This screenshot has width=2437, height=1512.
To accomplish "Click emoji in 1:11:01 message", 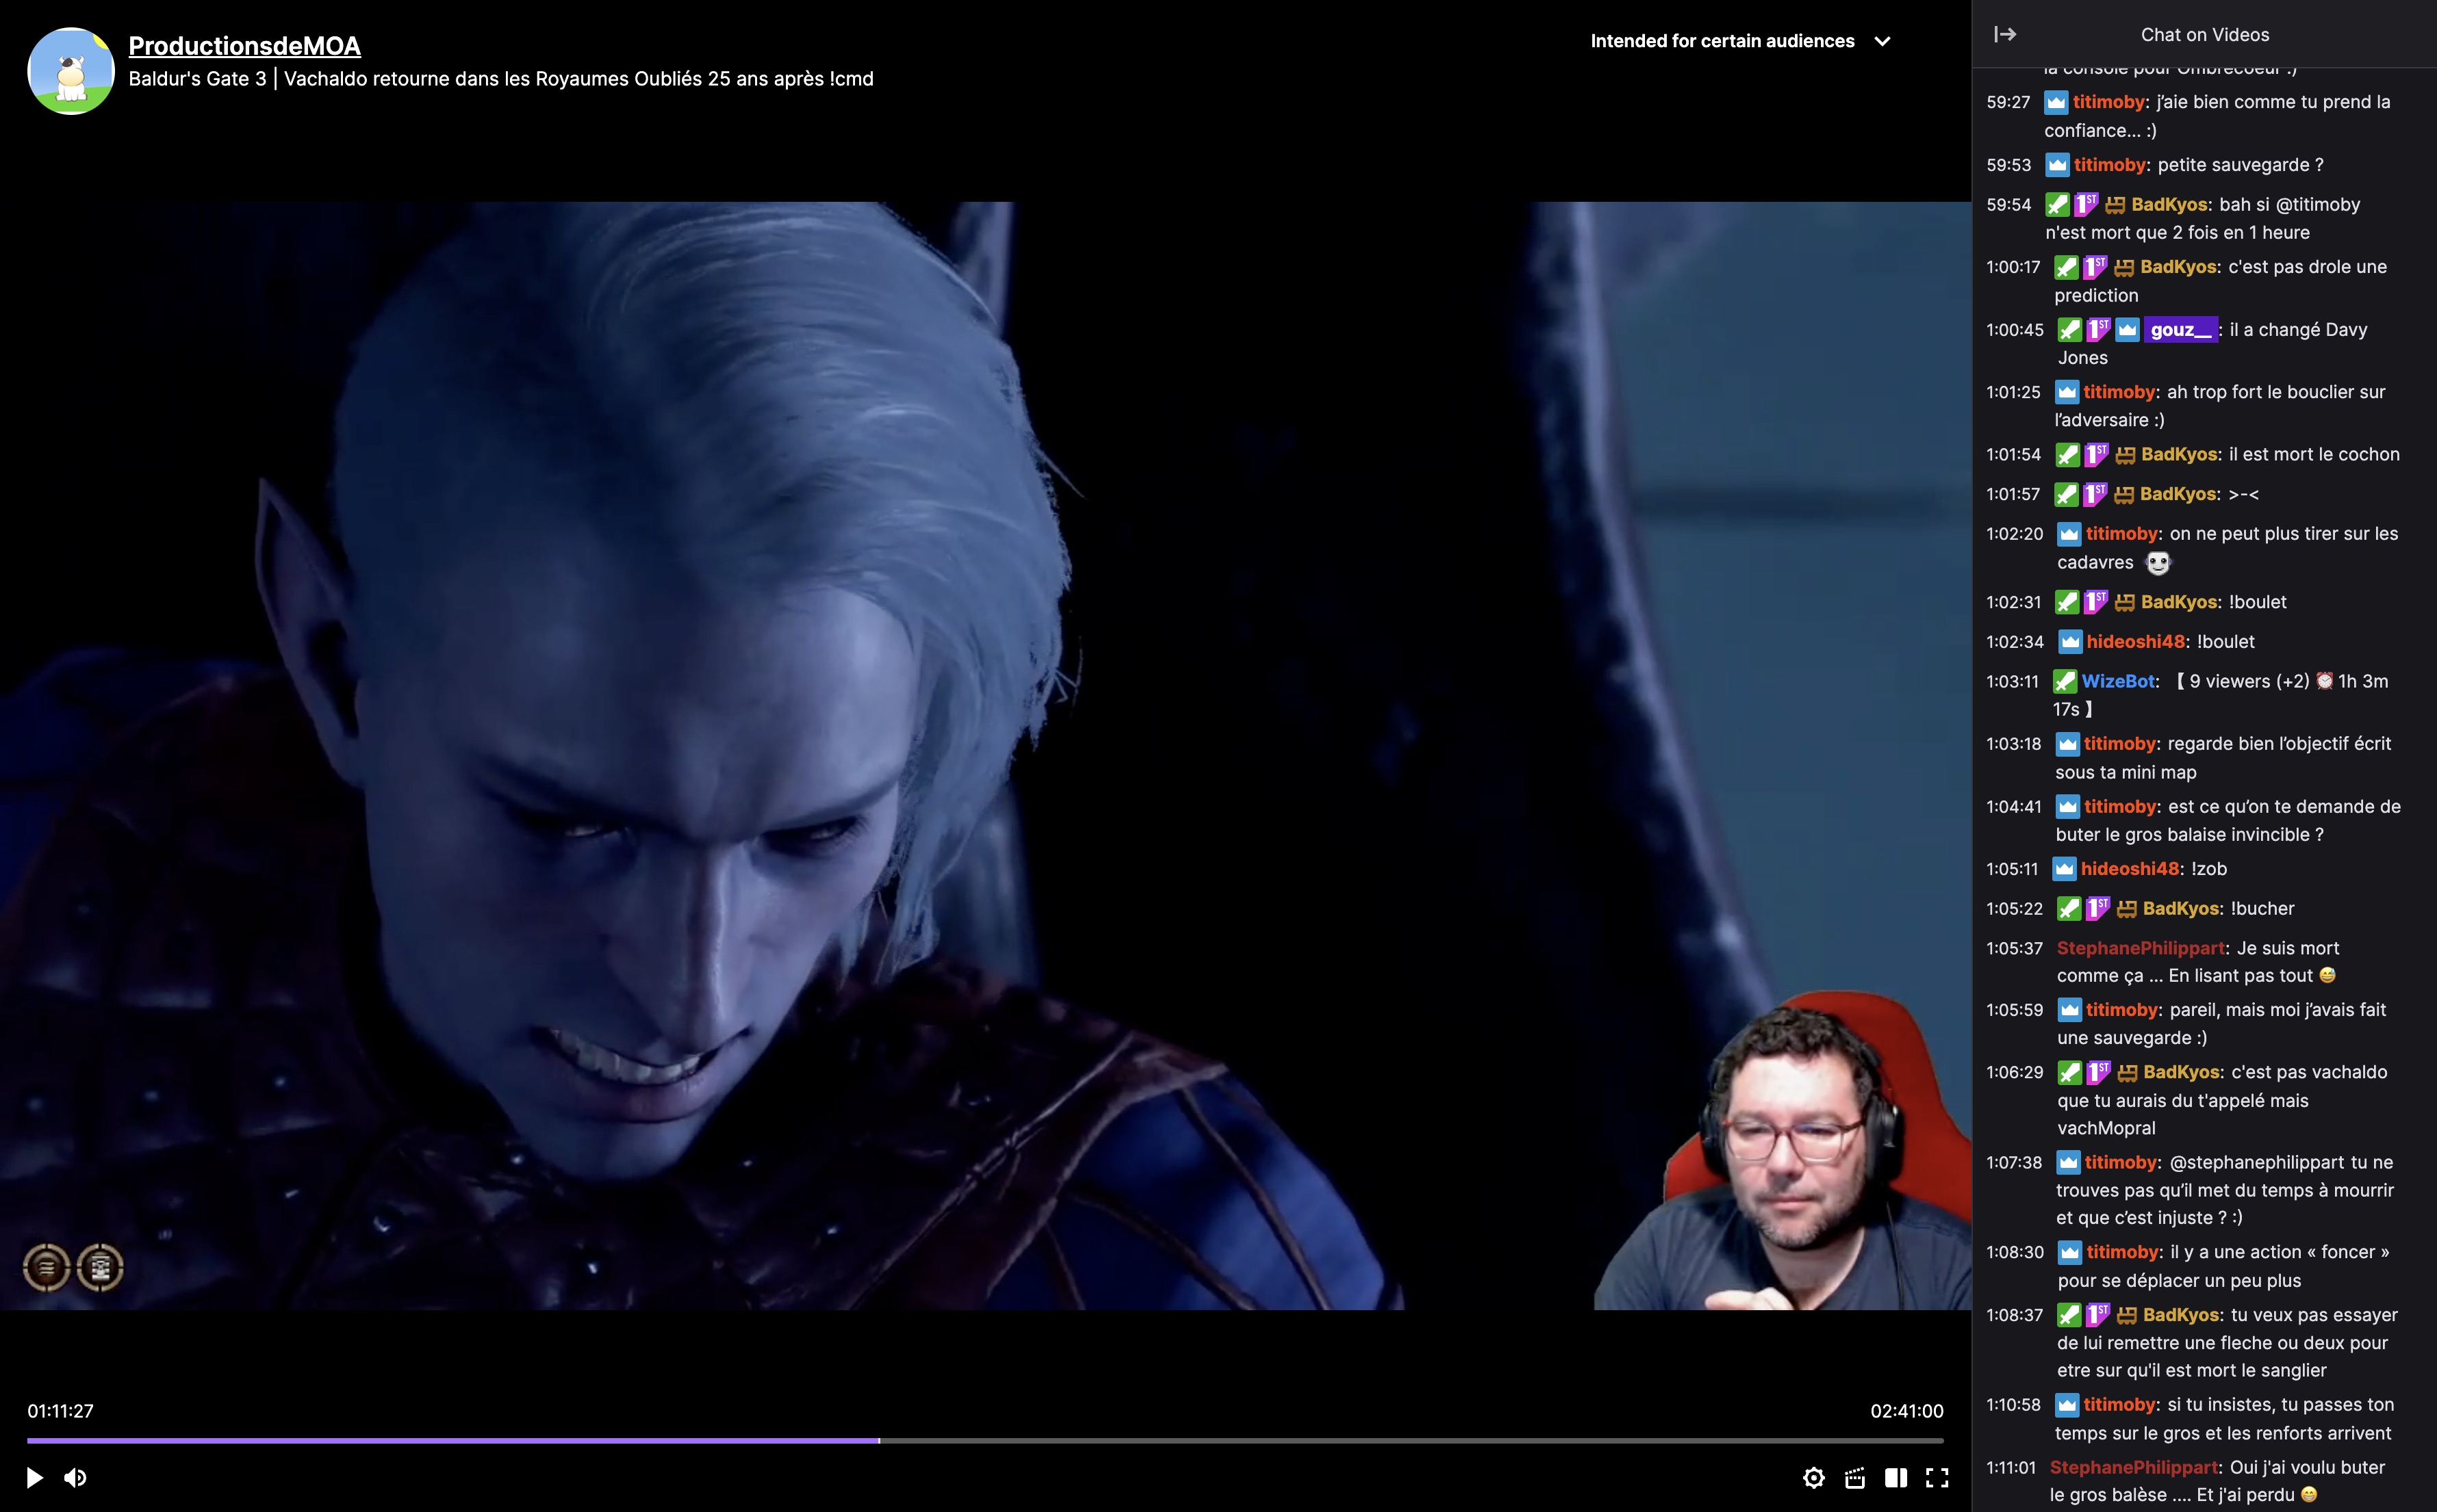I will (2308, 1495).
